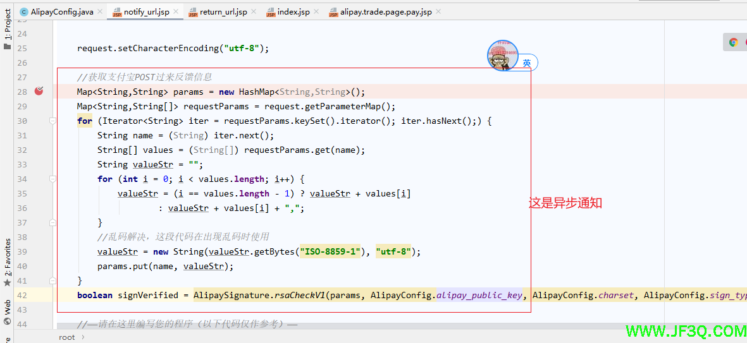The width and height of the screenshot is (747, 343).
Task: Click the horizontal editor scrollbar
Action: [x=380, y=327]
